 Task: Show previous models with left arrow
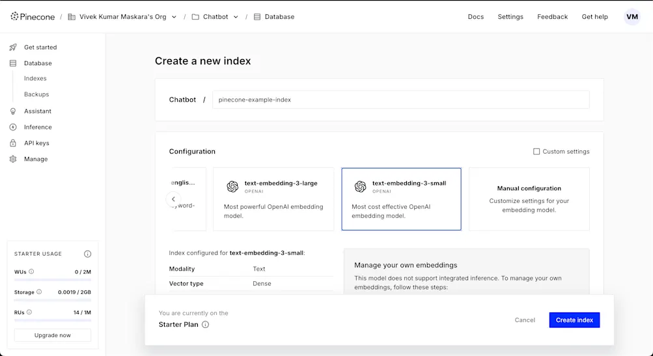coord(173,199)
